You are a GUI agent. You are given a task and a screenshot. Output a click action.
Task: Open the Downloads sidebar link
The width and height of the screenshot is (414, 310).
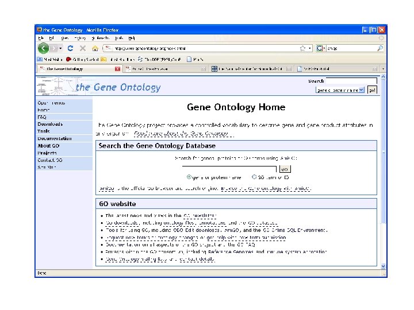pos(50,124)
